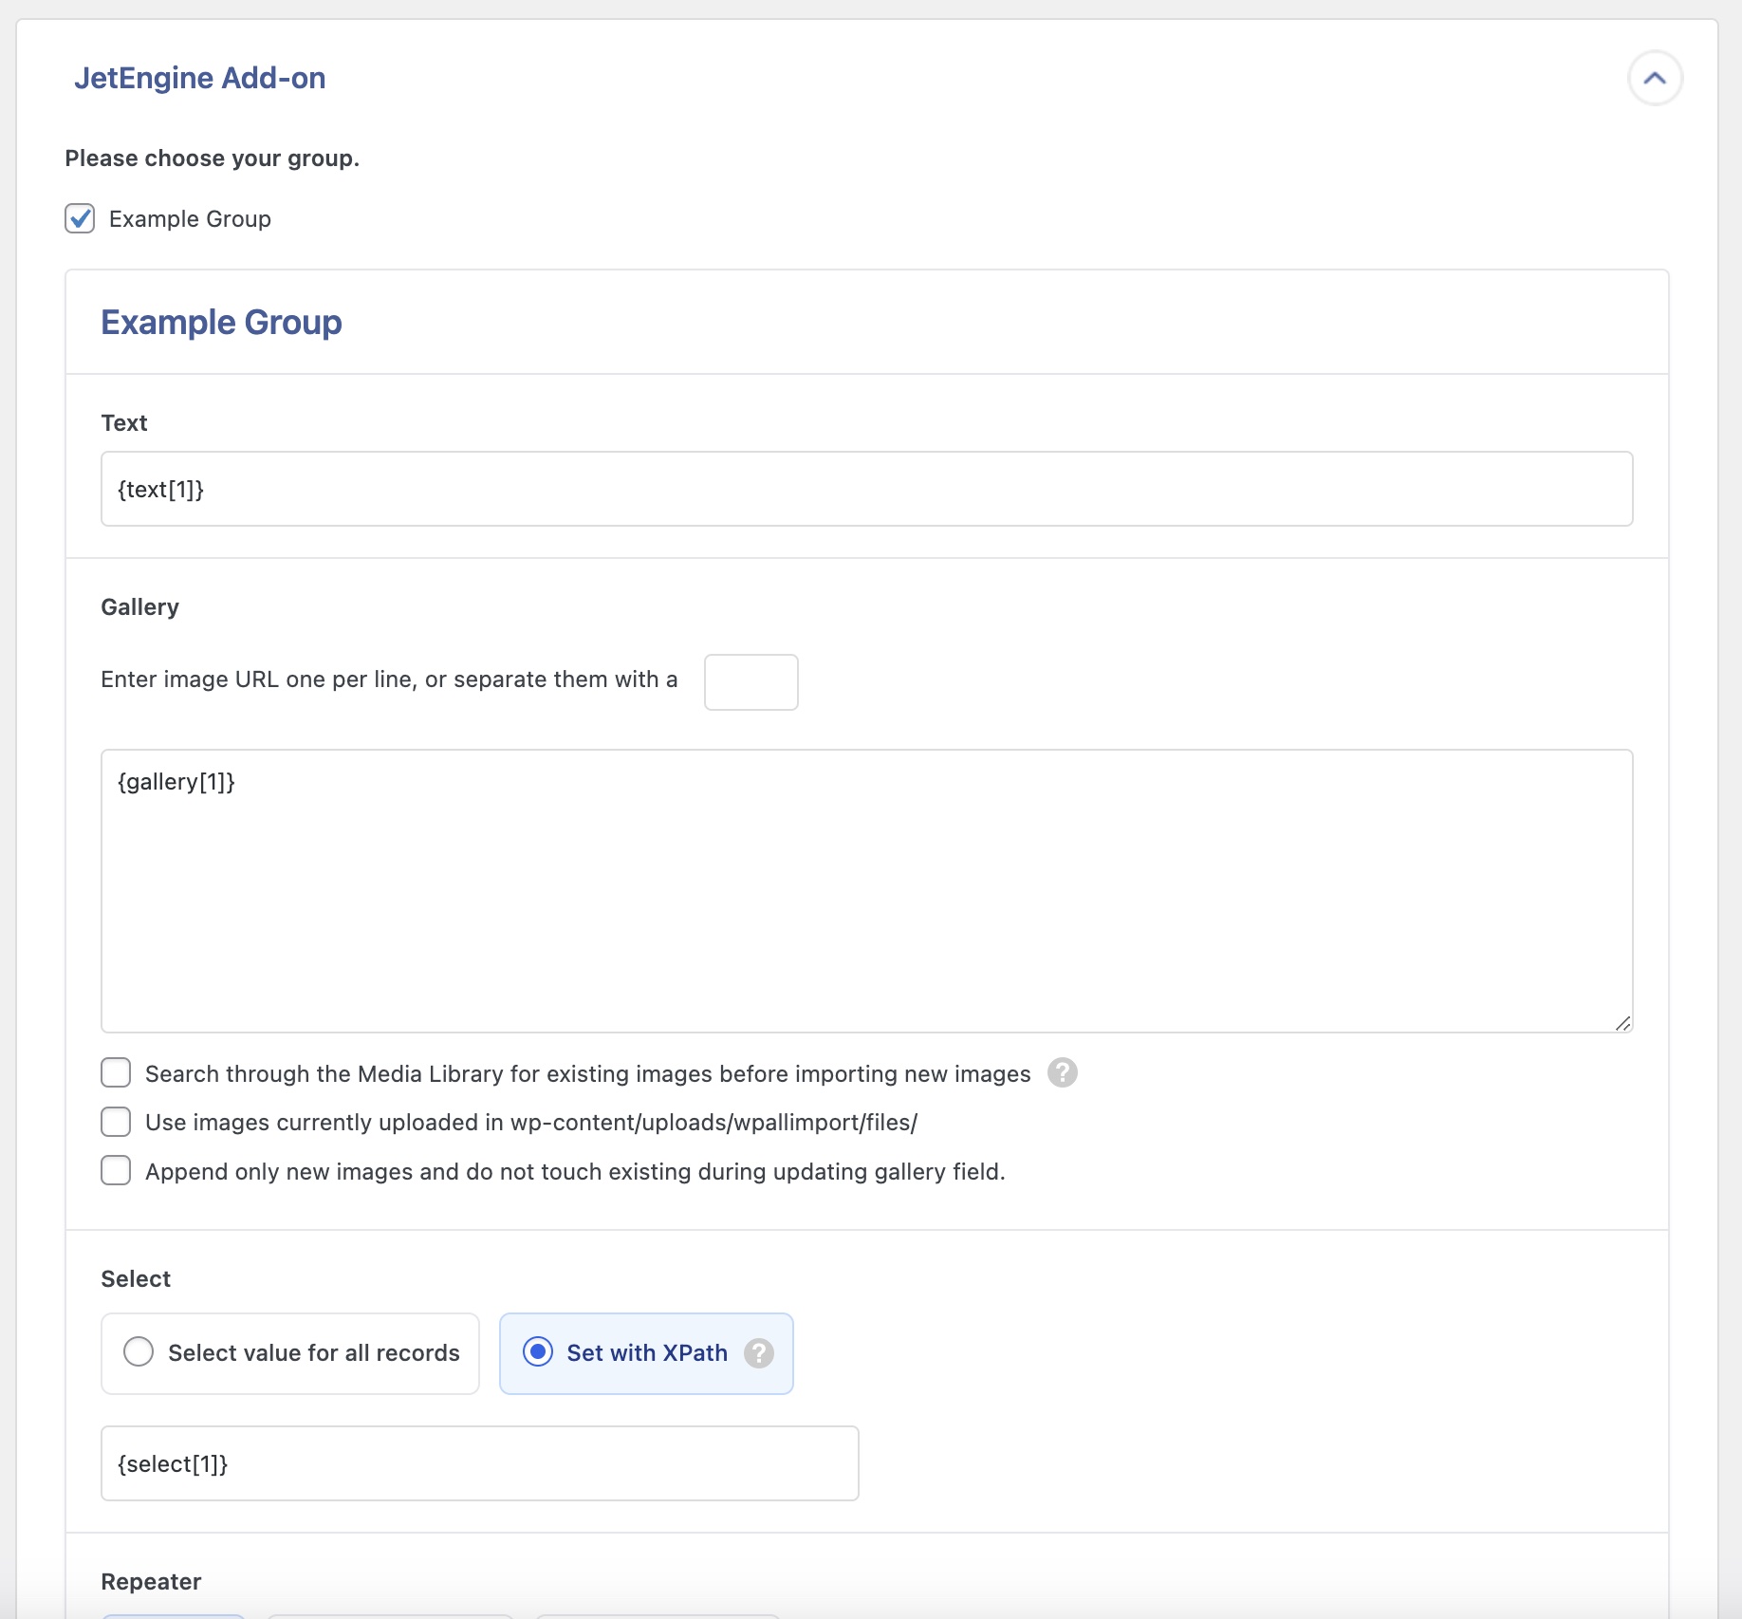Click the Repeater section label
Screen dimensions: 1742x1619
coord(151,1582)
